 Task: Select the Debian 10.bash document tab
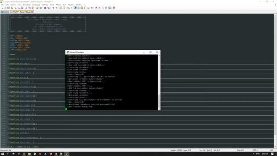pos(22,12)
